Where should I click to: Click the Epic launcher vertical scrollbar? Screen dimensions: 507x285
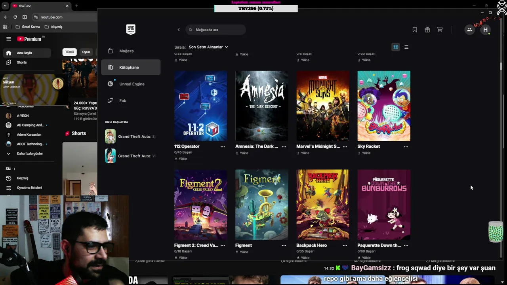click(x=501, y=66)
